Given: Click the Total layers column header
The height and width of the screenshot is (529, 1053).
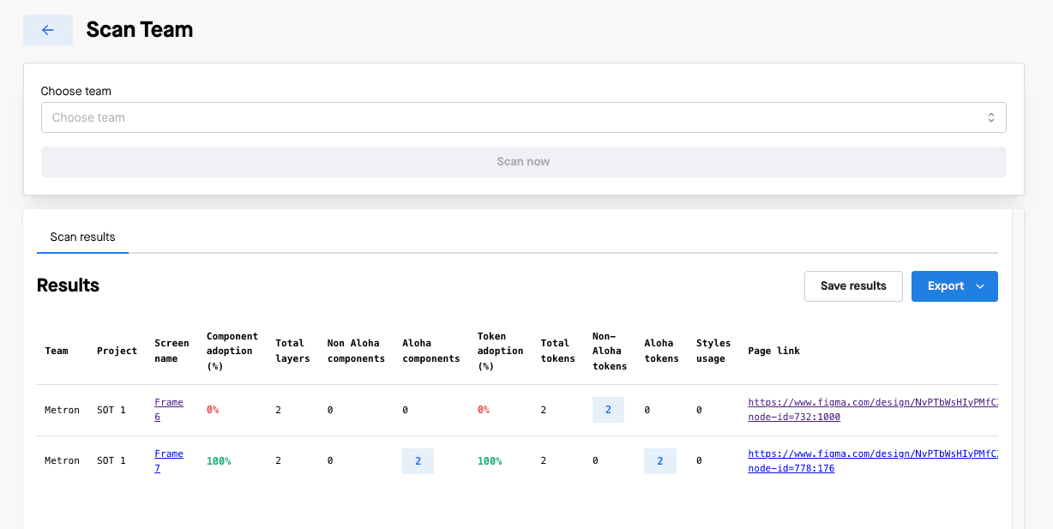Looking at the screenshot, I should click(x=292, y=351).
